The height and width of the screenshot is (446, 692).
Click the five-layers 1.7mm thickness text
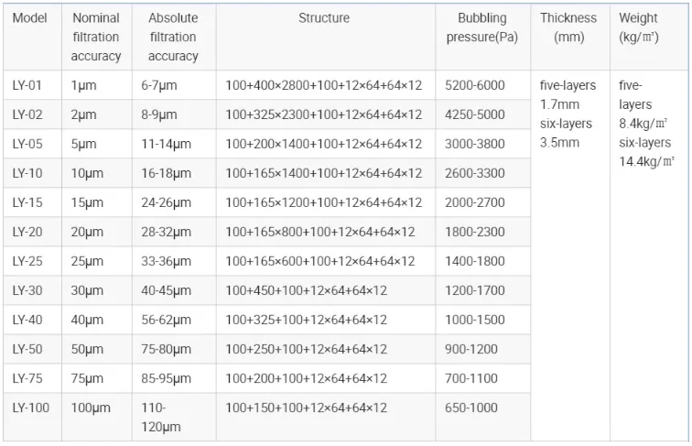tap(568, 95)
